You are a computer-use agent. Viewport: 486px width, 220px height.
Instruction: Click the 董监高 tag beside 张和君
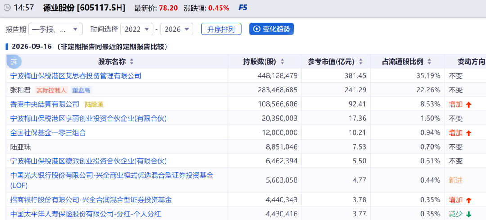[x=81, y=90]
